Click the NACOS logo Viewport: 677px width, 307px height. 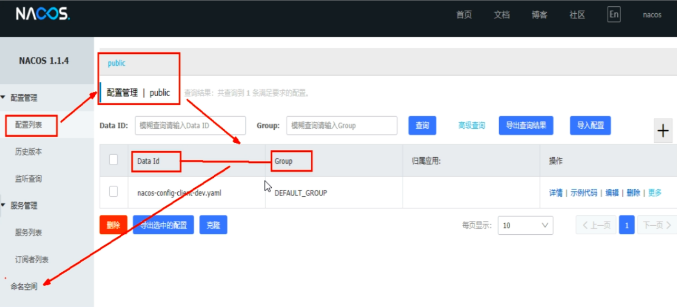tap(42, 14)
